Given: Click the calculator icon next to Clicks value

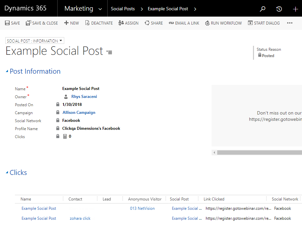Looking at the screenshot, I should pos(65,136).
